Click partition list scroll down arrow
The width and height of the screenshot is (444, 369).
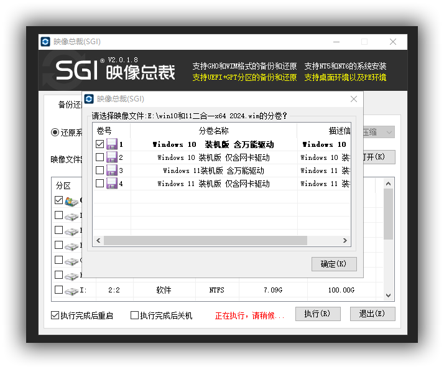(389, 296)
